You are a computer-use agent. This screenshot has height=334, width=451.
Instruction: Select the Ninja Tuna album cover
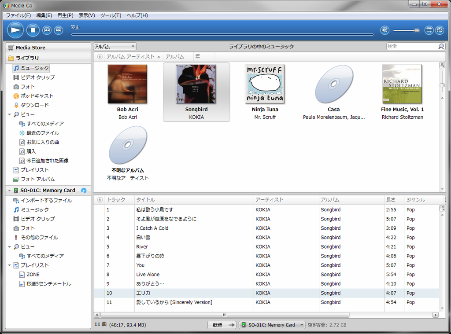(265, 84)
